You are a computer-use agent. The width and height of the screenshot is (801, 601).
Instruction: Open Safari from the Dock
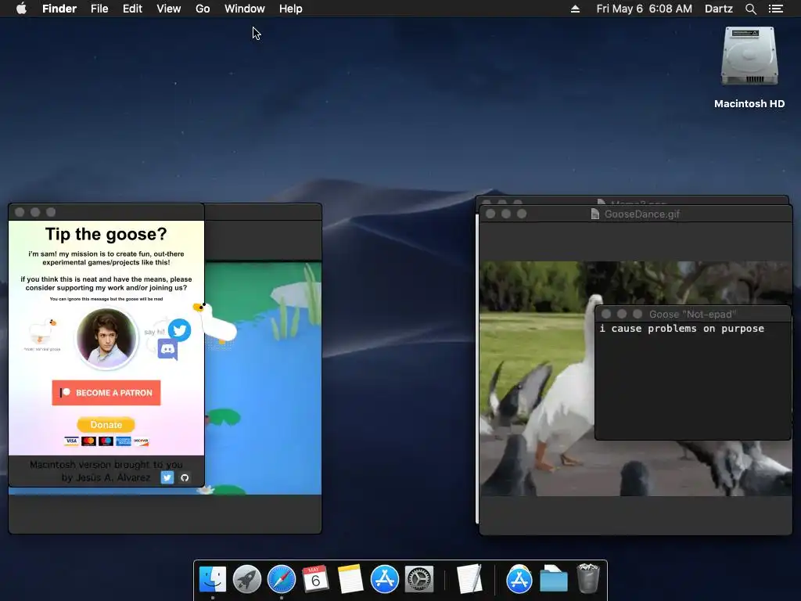point(282,579)
